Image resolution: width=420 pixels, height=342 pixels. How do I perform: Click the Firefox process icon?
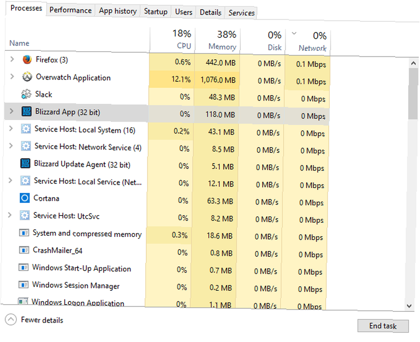click(x=27, y=60)
